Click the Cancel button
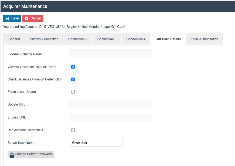The image size is (235, 166). (33, 18)
